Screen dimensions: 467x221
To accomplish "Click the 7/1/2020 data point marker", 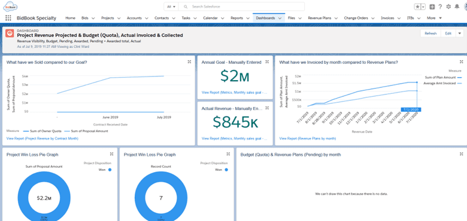I will click(x=417, y=82).
